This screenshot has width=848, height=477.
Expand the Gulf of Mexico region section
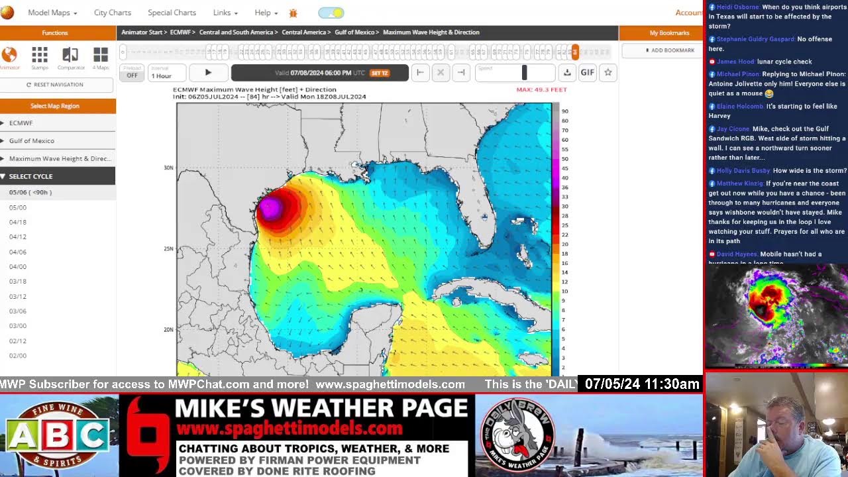click(58, 140)
